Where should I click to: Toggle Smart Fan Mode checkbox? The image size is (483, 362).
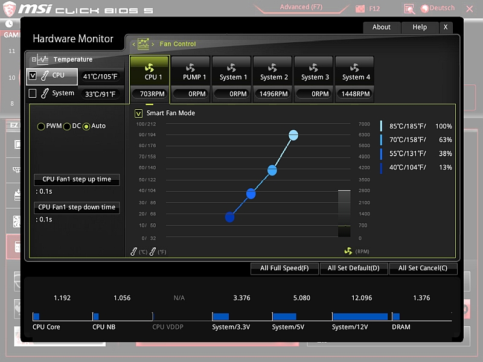click(x=139, y=113)
